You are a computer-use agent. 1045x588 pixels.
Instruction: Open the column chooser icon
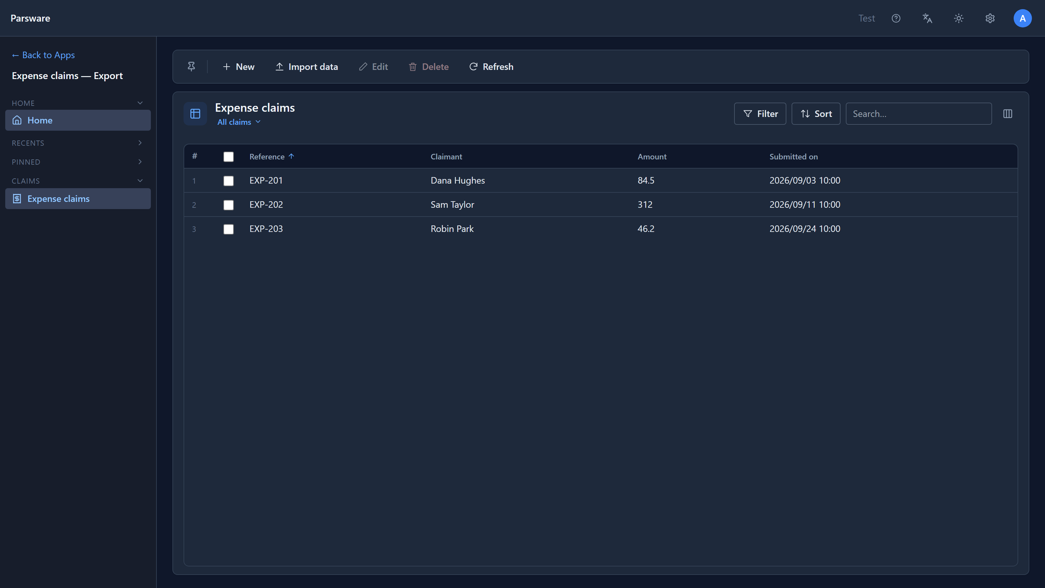coord(1008,114)
